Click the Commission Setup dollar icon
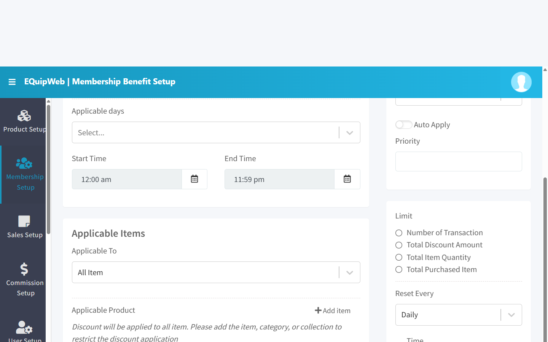This screenshot has width=548, height=342. point(24,269)
